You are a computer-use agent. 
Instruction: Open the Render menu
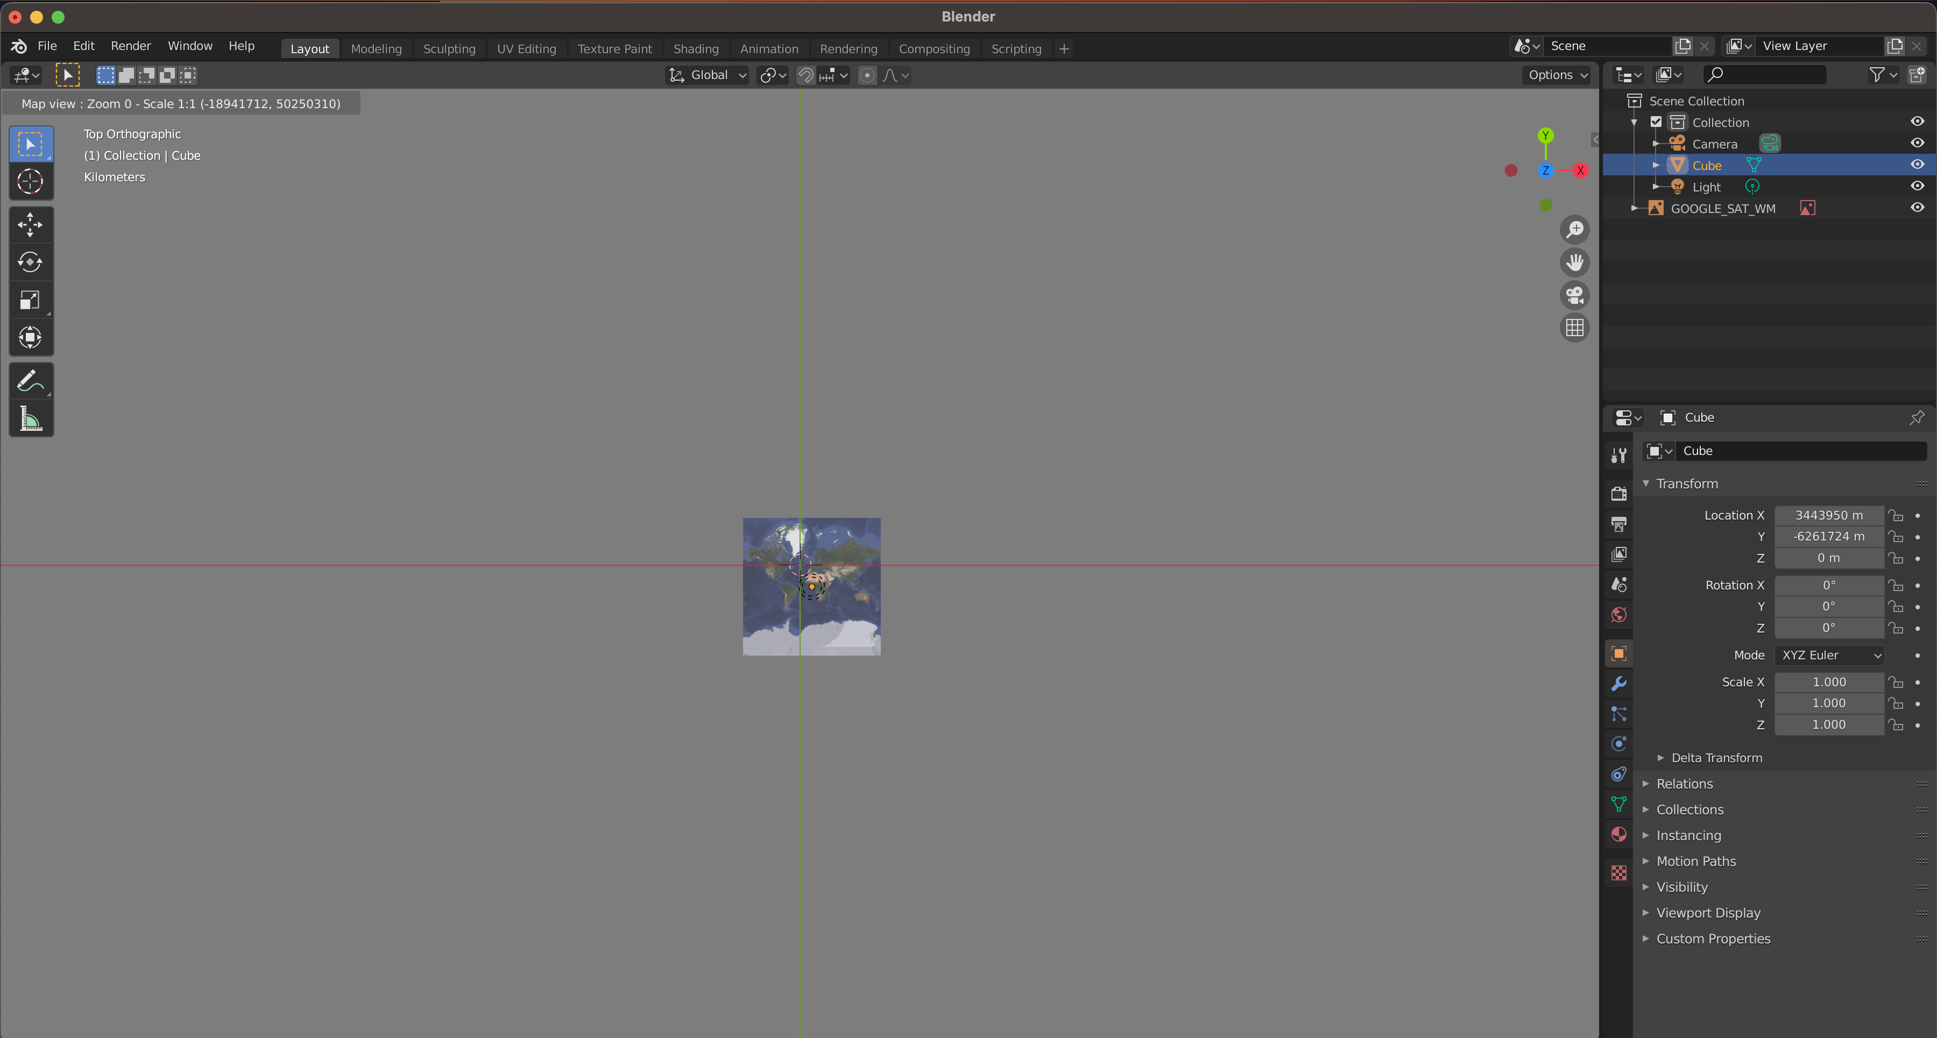[131, 46]
